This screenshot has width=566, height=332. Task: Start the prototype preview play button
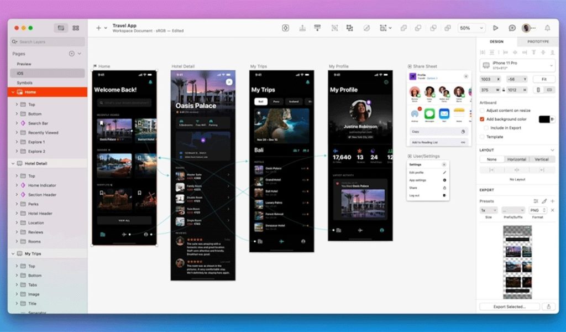[496, 28]
